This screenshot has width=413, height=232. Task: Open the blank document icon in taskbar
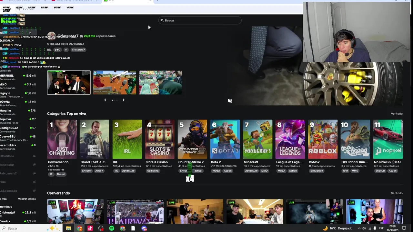pos(133,228)
